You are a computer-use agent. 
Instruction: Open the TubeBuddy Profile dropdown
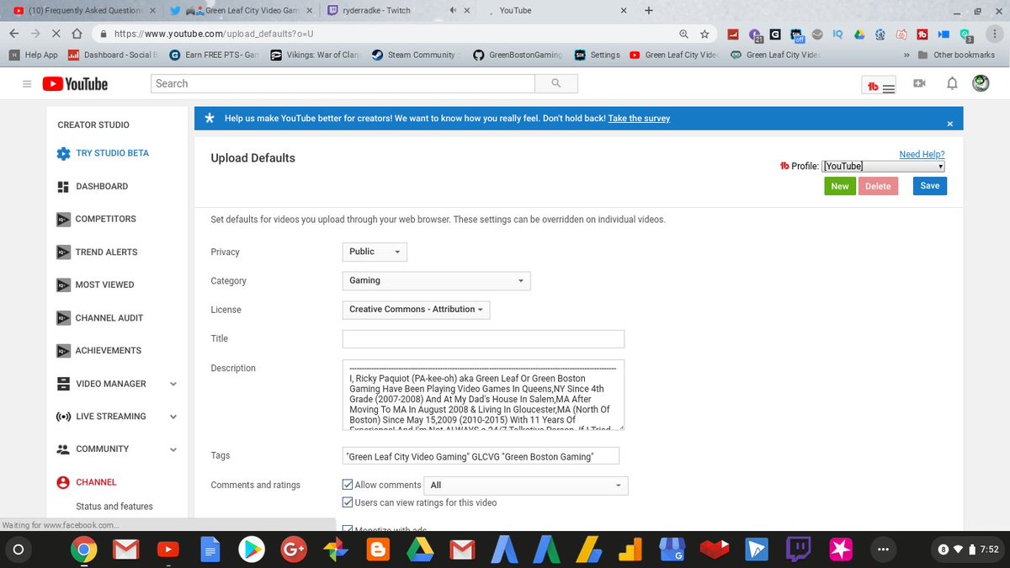(x=884, y=167)
